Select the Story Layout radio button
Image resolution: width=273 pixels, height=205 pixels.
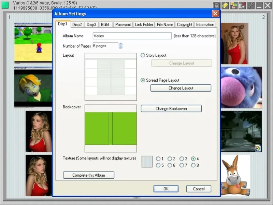tap(143, 55)
